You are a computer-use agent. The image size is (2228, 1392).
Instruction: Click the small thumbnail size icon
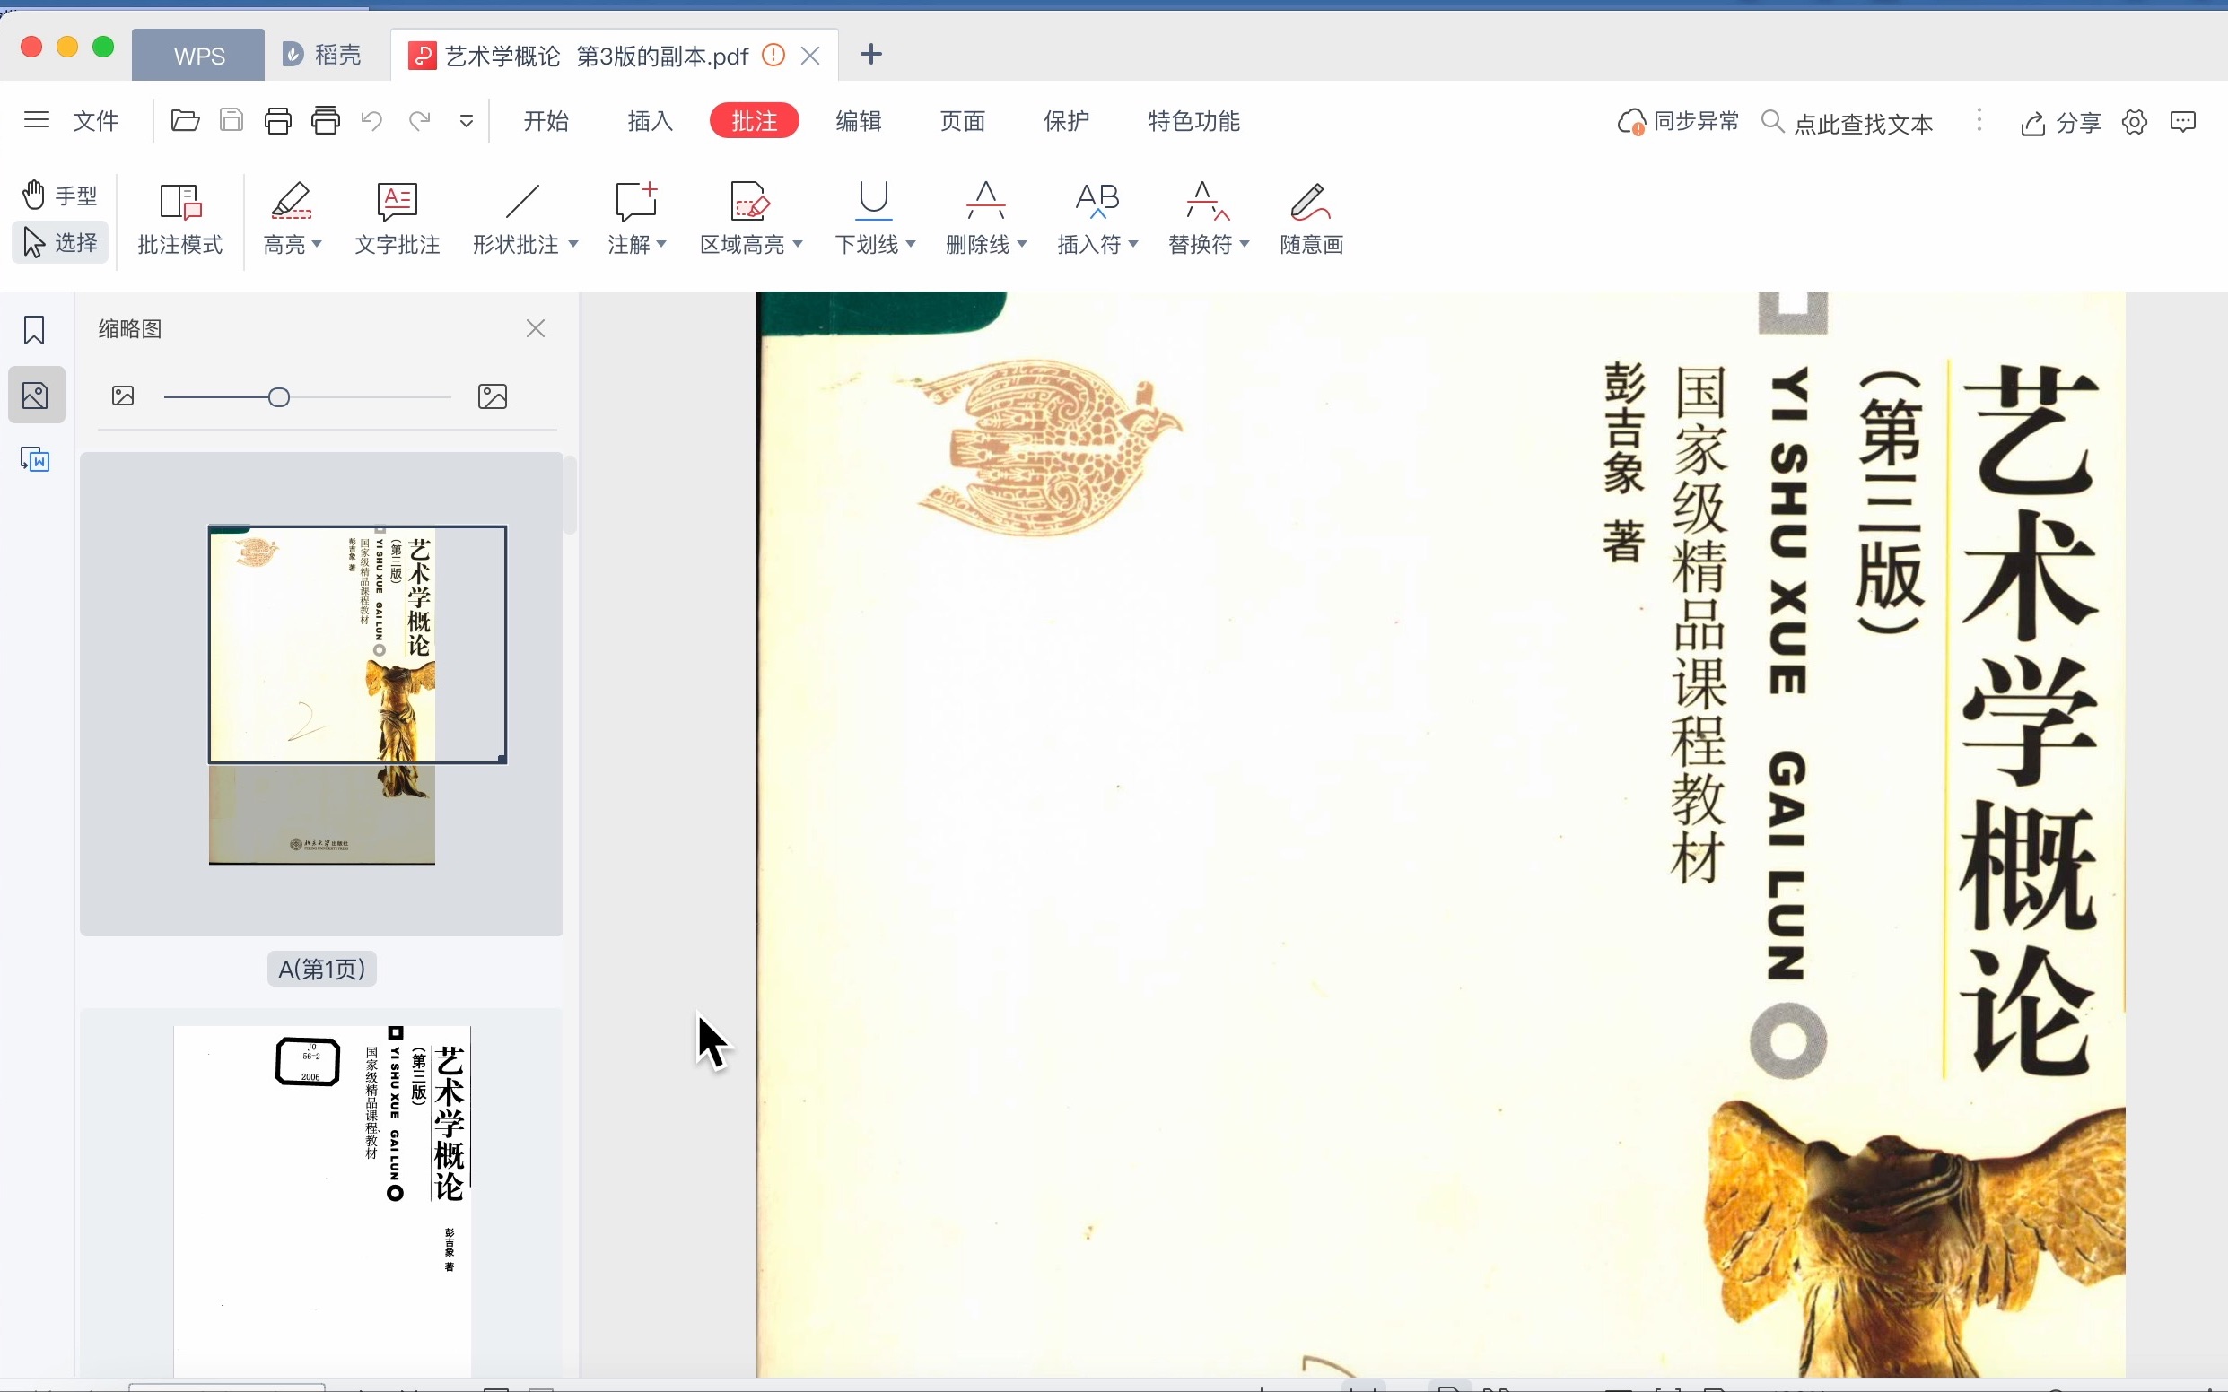click(x=124, y=396)
